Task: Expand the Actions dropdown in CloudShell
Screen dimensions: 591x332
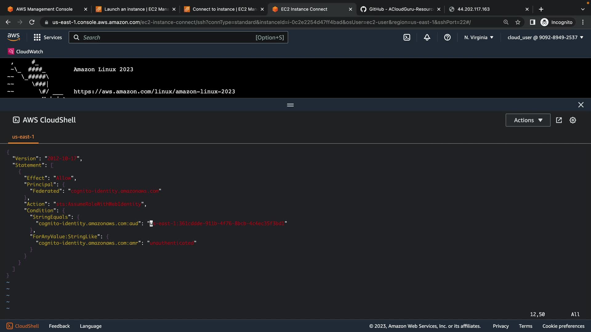Action: (528, 120)
